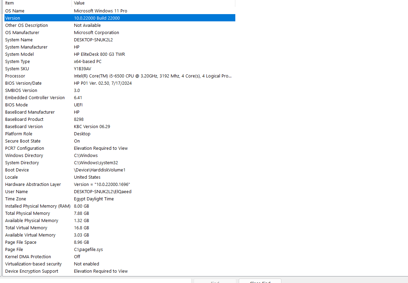Select the BaseBoard Version label
This screenshot has height=283, width=408.
point(24,127)
